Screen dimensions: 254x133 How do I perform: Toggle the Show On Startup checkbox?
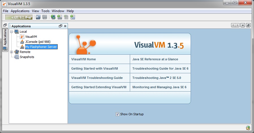coord(117,114)
